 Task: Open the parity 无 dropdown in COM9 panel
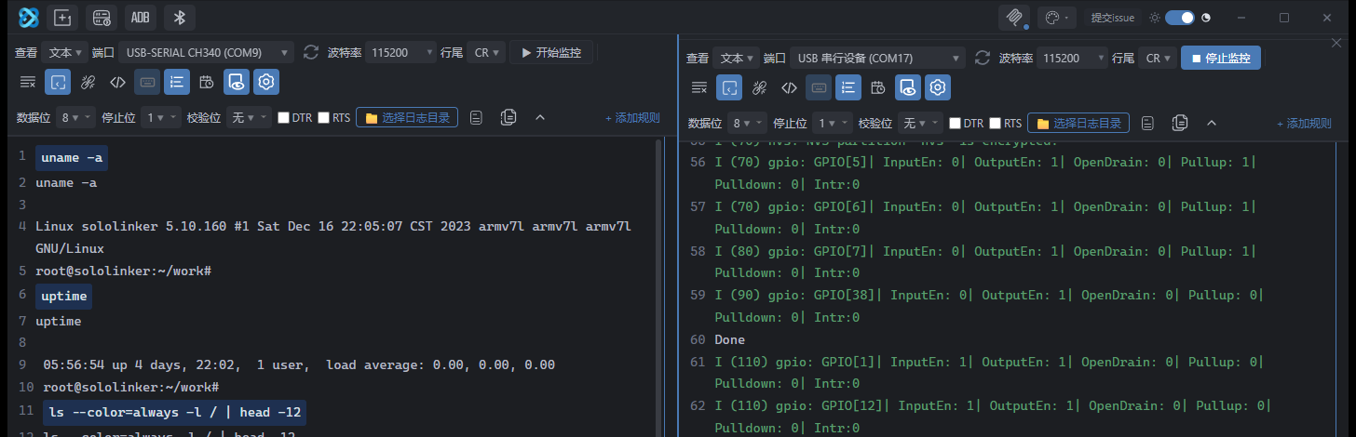pyautogui.click(x=249, y=117)
